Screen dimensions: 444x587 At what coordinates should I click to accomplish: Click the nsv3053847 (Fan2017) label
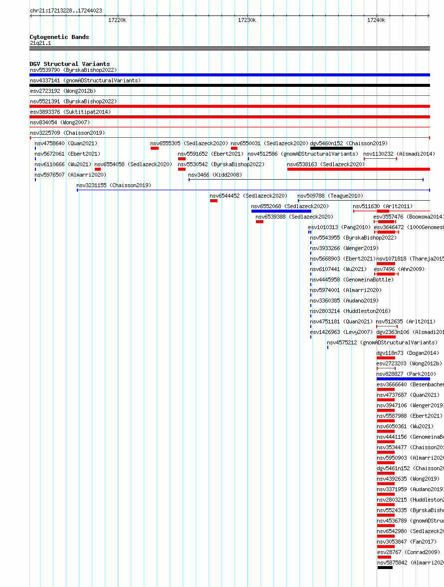click(407, 542)
